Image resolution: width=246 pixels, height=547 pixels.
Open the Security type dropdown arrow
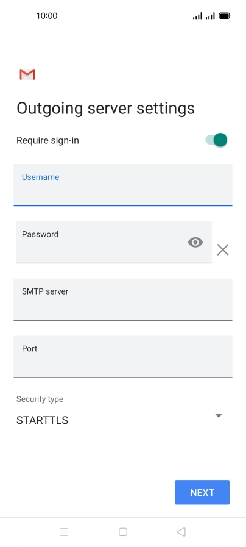click(x=219, y=415)
